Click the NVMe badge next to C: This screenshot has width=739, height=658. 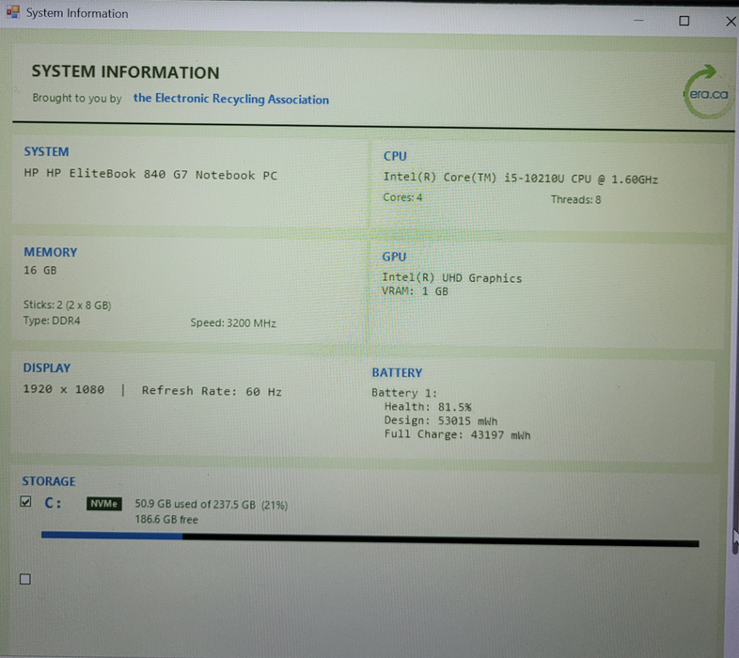104,504
